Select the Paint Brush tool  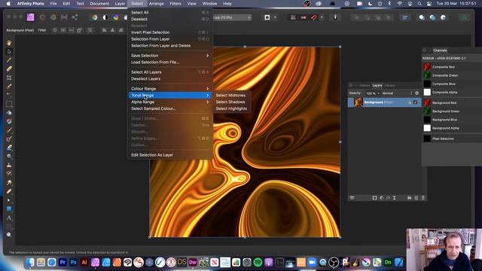tap(9, 130)
